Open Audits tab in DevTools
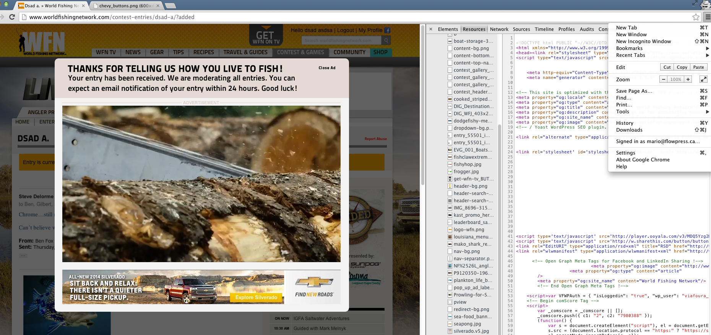711x335 pixels. pos(587,29)
